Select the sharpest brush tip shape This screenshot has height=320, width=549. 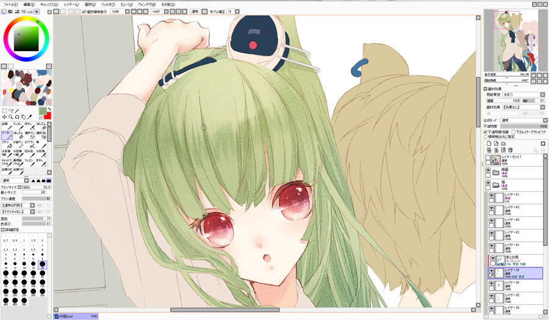tap(33, 181)
